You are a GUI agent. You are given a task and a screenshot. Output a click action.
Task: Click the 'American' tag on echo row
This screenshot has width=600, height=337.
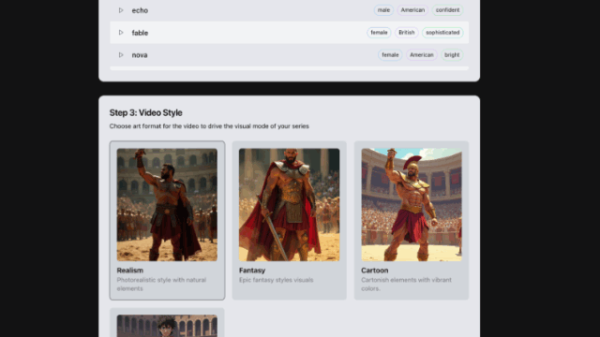412,10
